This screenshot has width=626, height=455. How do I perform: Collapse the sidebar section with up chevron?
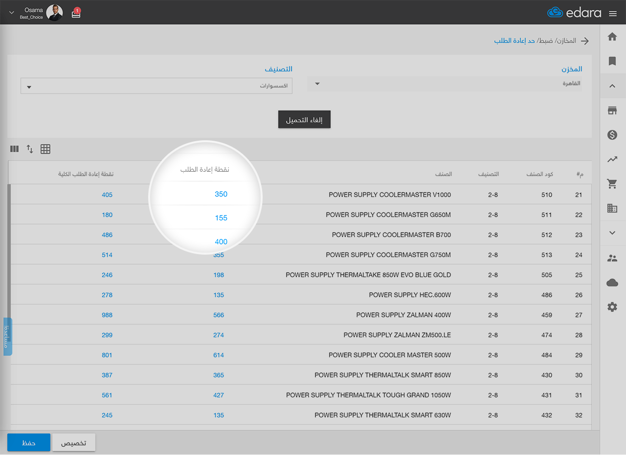(x=612, y=86)
